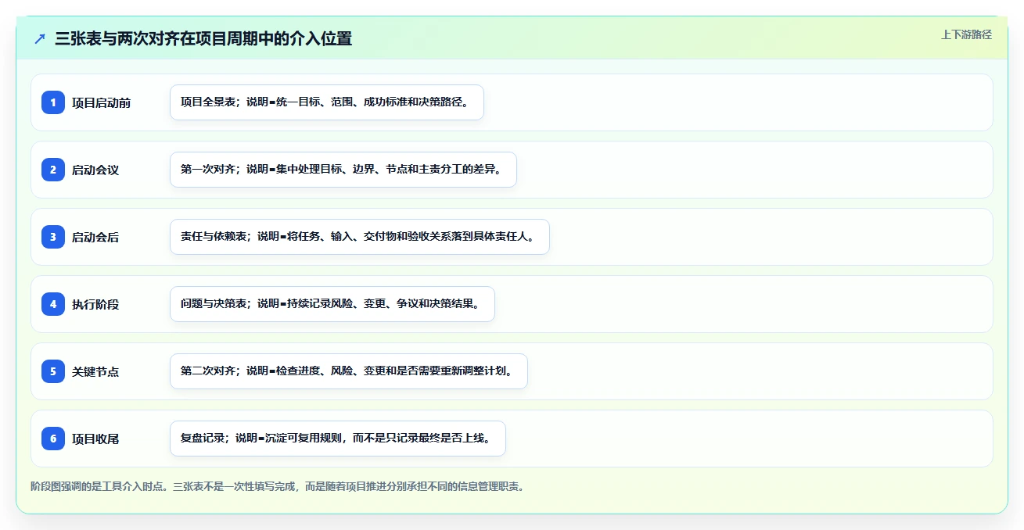The width and height of the screenshot is (1024, 530).
Task: Select step number 2 badge
Action: (53, 169)
